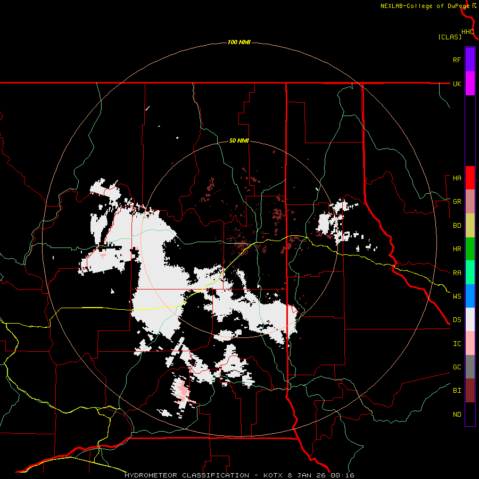Click the "KOTX" radar site identifier
This screenshot has width=479, height=479.
pos(274,475)
